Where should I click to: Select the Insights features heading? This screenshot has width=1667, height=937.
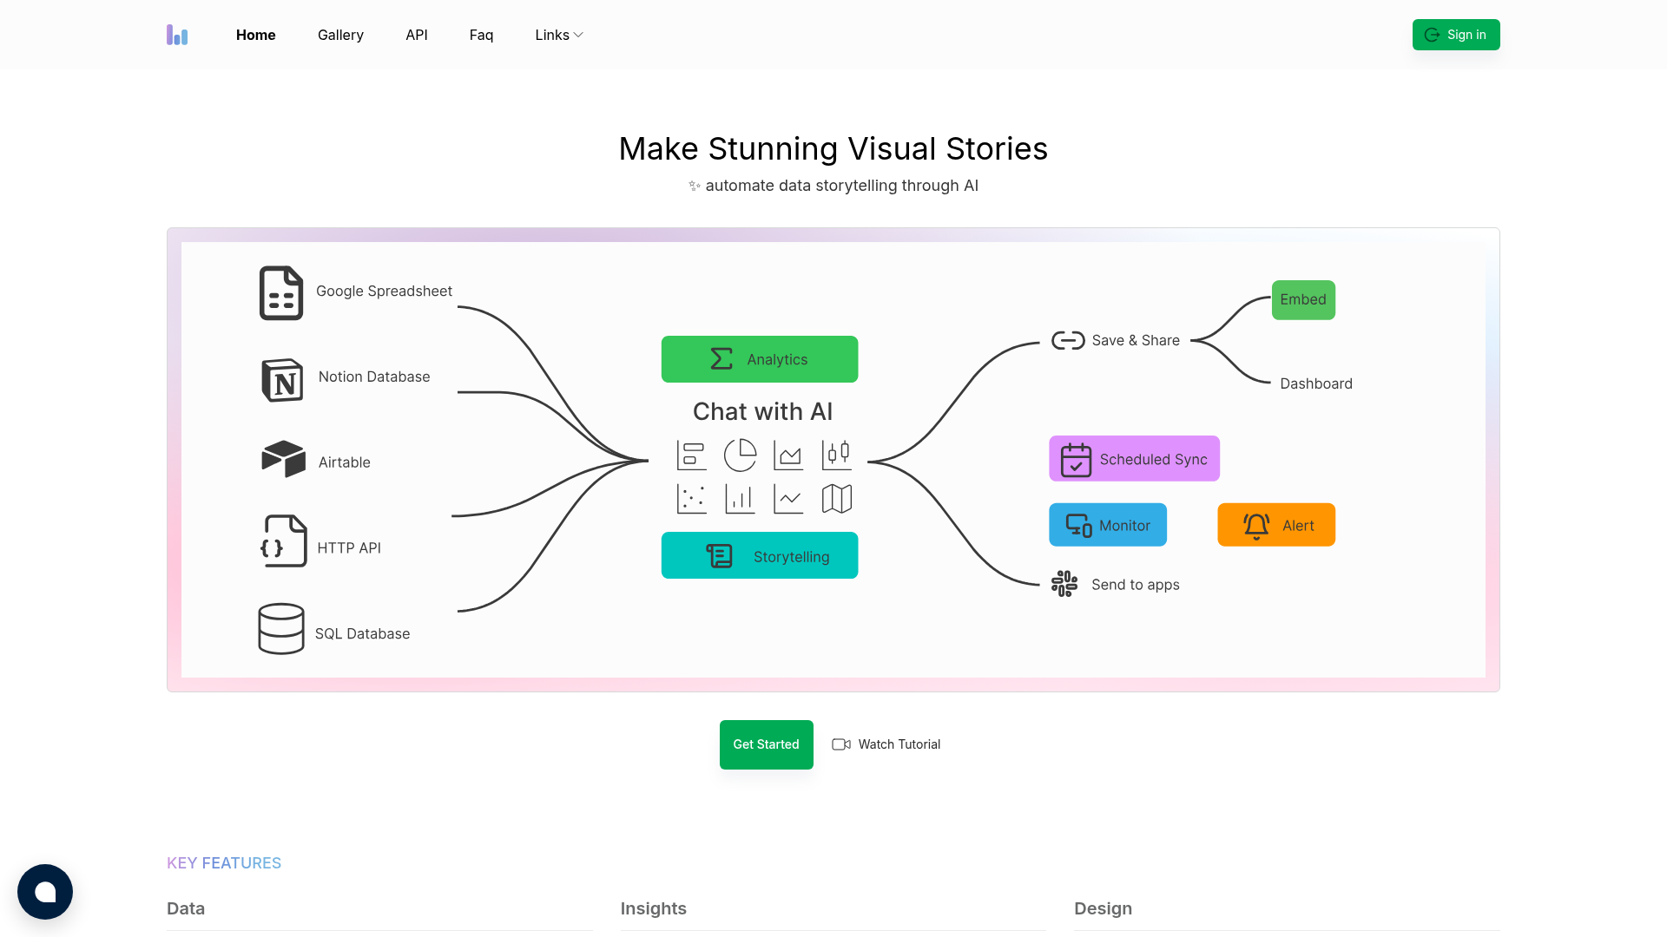(x=654, y=908)
